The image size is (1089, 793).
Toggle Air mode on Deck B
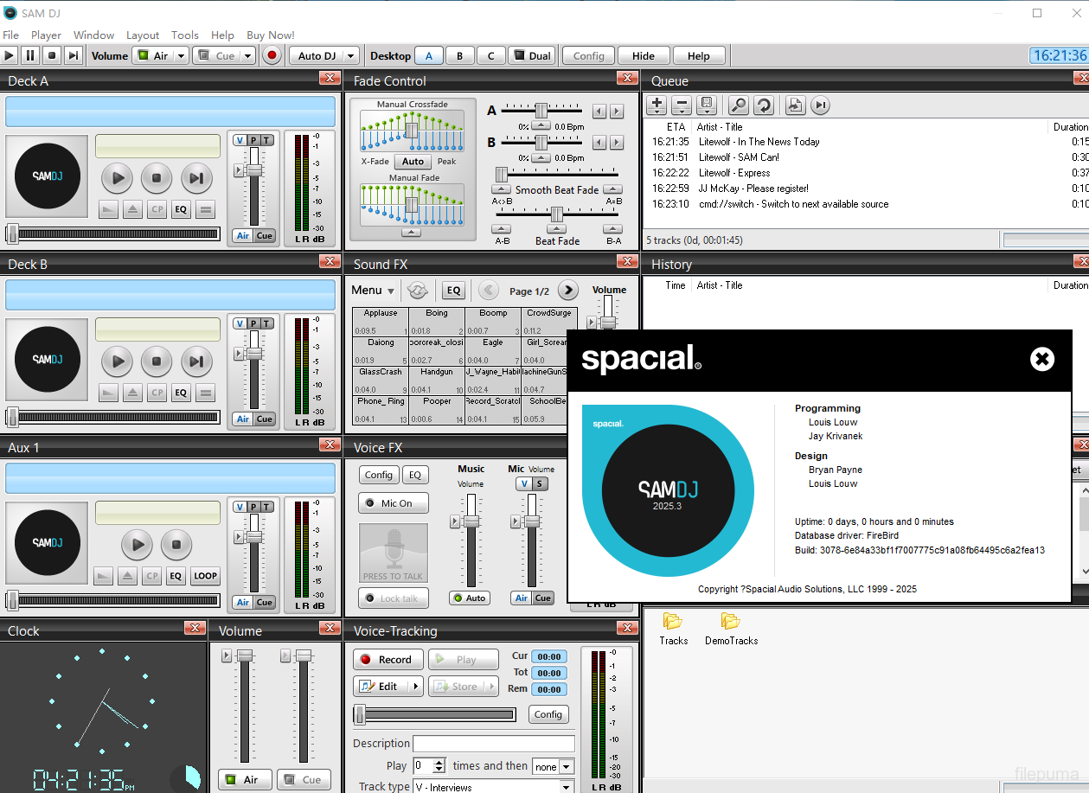(x=244, y=419)
